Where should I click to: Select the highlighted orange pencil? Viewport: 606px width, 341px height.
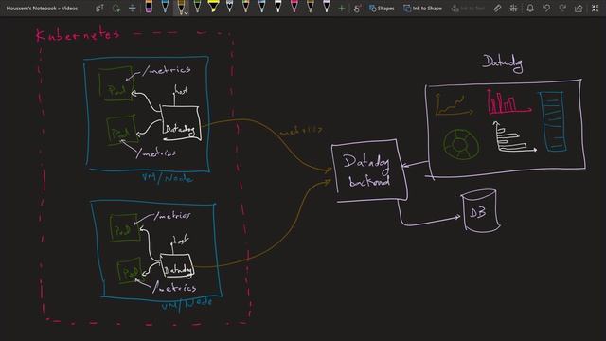[181, 7]
